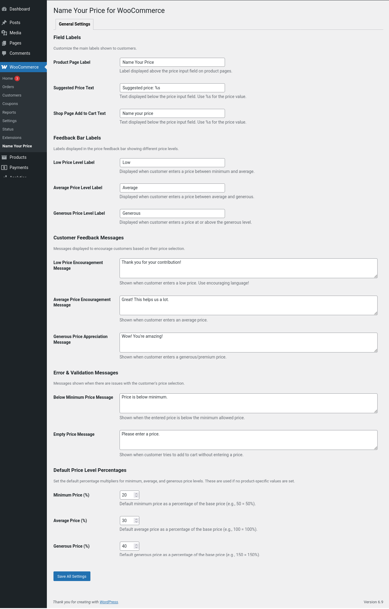Adjust Minimum Price percentage stepper arrows

[x=136, y=495]
